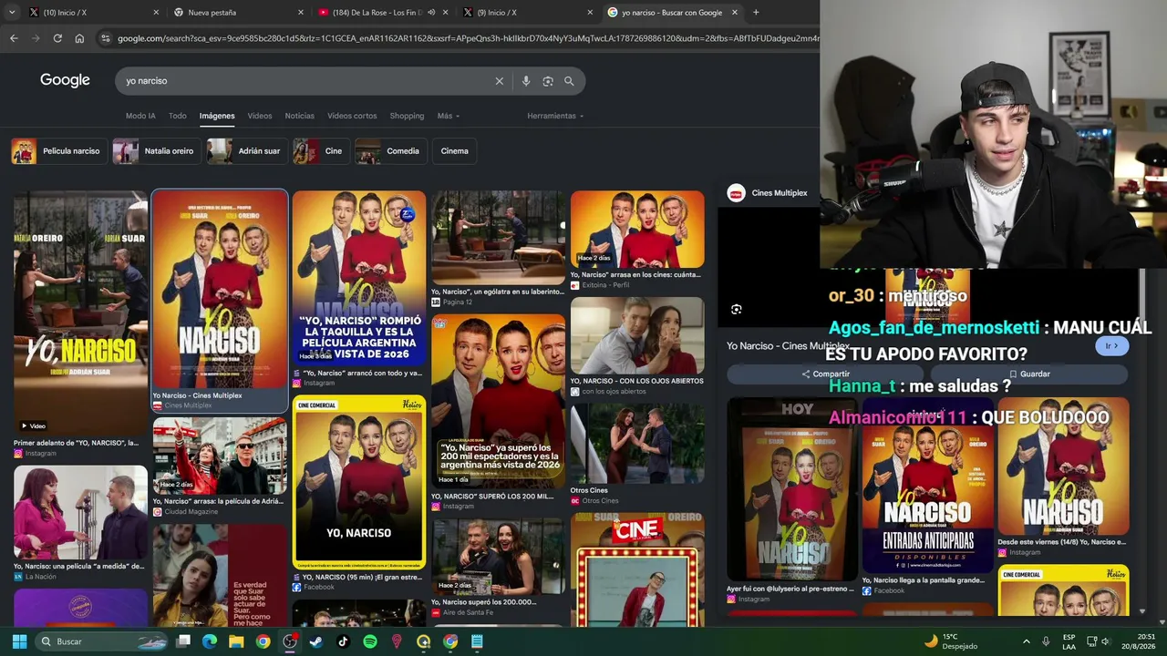Screen dimensions: 1167x656
Task: Mute audio on the De La Rose tab
Action: pyautogui.click(x=431, y=13)
